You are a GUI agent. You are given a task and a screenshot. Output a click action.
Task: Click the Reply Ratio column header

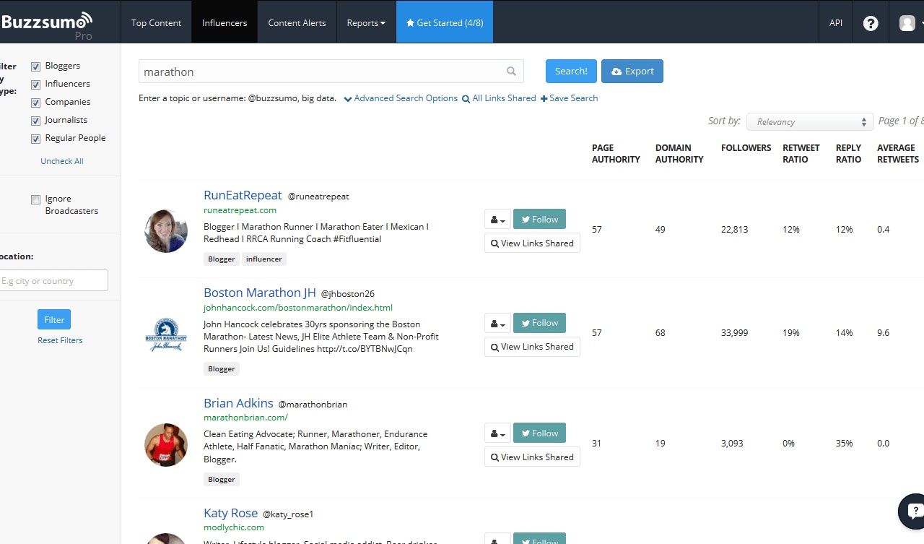tap(849, 153)
